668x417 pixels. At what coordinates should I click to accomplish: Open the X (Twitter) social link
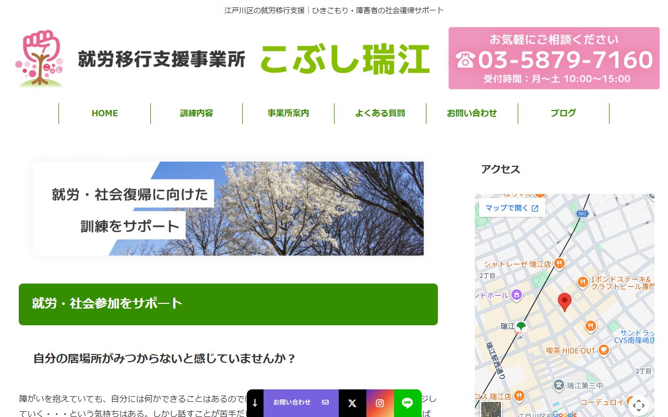tap(352, 403)
